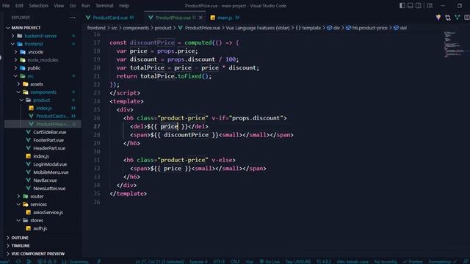Expand public folder

15,68
